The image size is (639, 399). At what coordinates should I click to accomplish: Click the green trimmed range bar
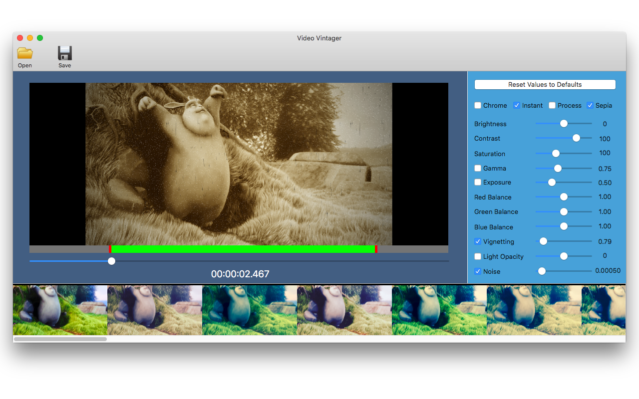(243, 249)
